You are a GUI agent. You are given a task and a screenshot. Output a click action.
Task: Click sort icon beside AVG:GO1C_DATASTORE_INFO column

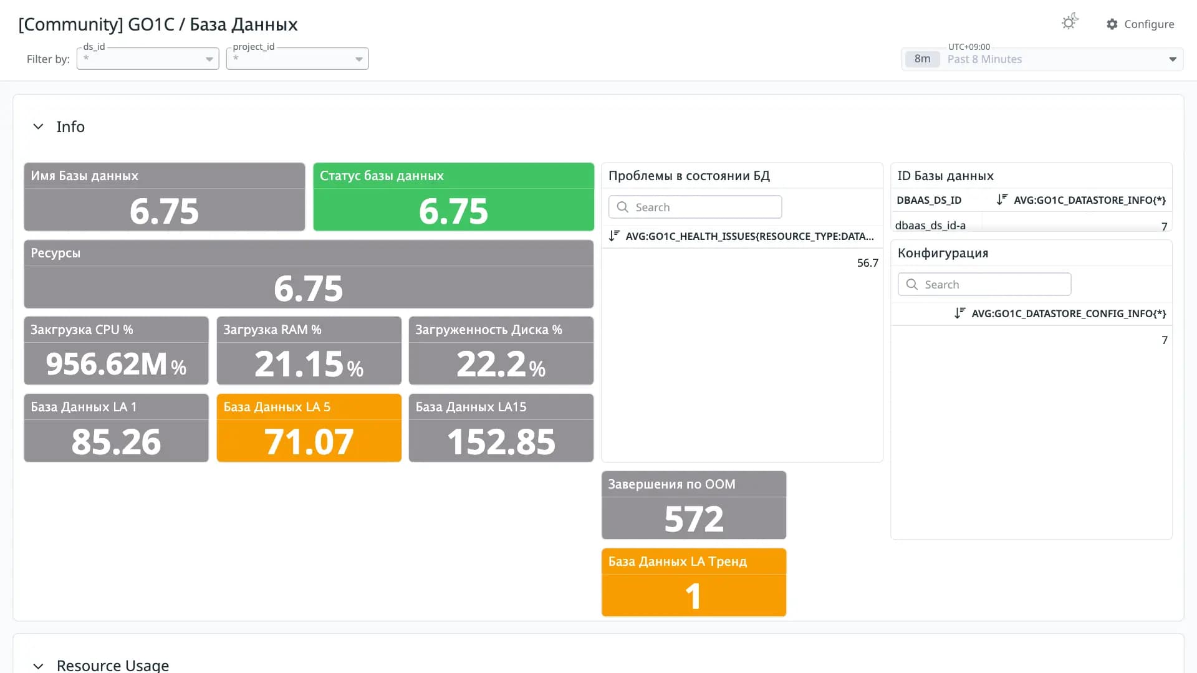(1002, 200)
